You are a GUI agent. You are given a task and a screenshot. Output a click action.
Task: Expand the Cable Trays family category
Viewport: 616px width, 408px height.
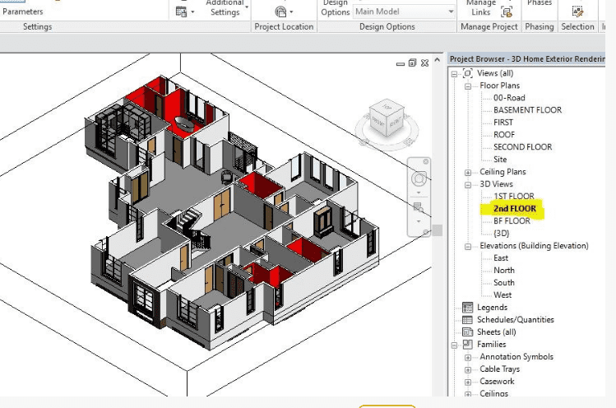[468, 369]
